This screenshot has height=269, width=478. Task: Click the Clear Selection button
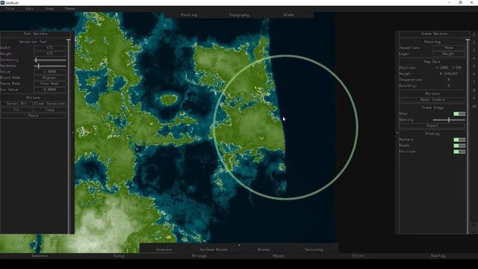(x=50, y=104)
